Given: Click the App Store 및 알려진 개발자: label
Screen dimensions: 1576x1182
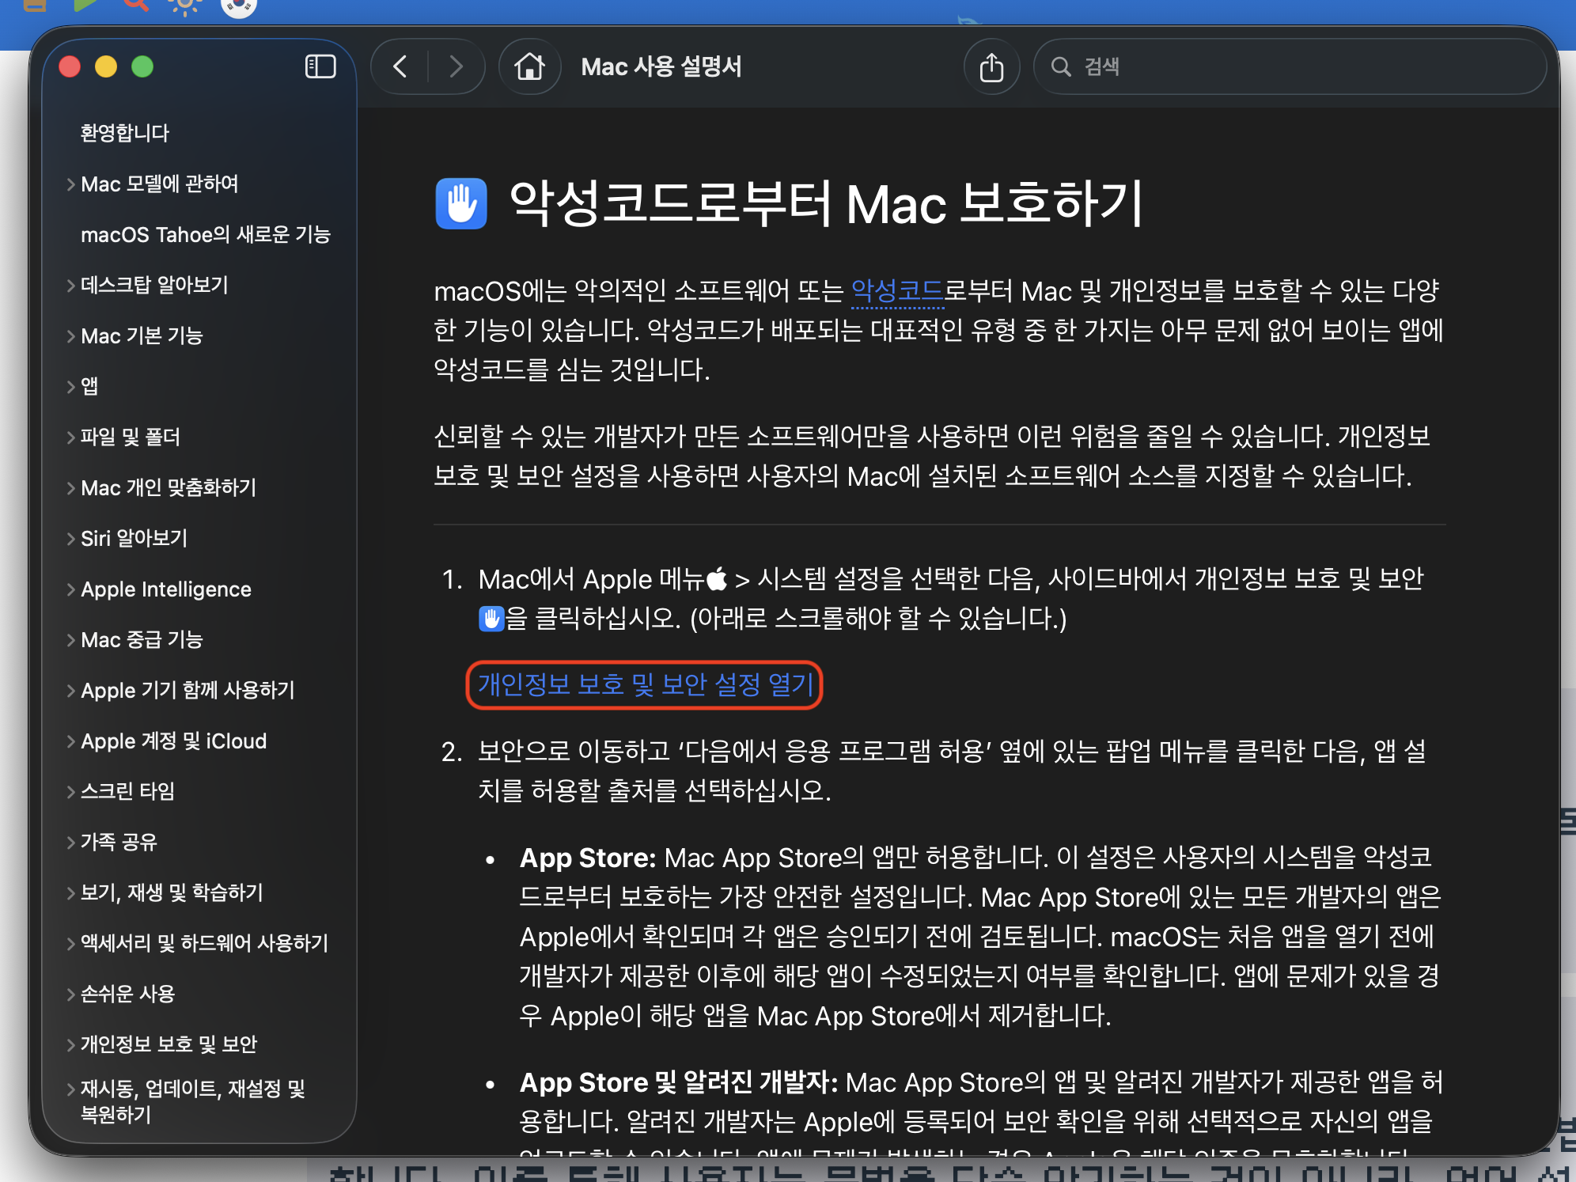Looking at the screenshot, I should click(x=678, y=1082).
